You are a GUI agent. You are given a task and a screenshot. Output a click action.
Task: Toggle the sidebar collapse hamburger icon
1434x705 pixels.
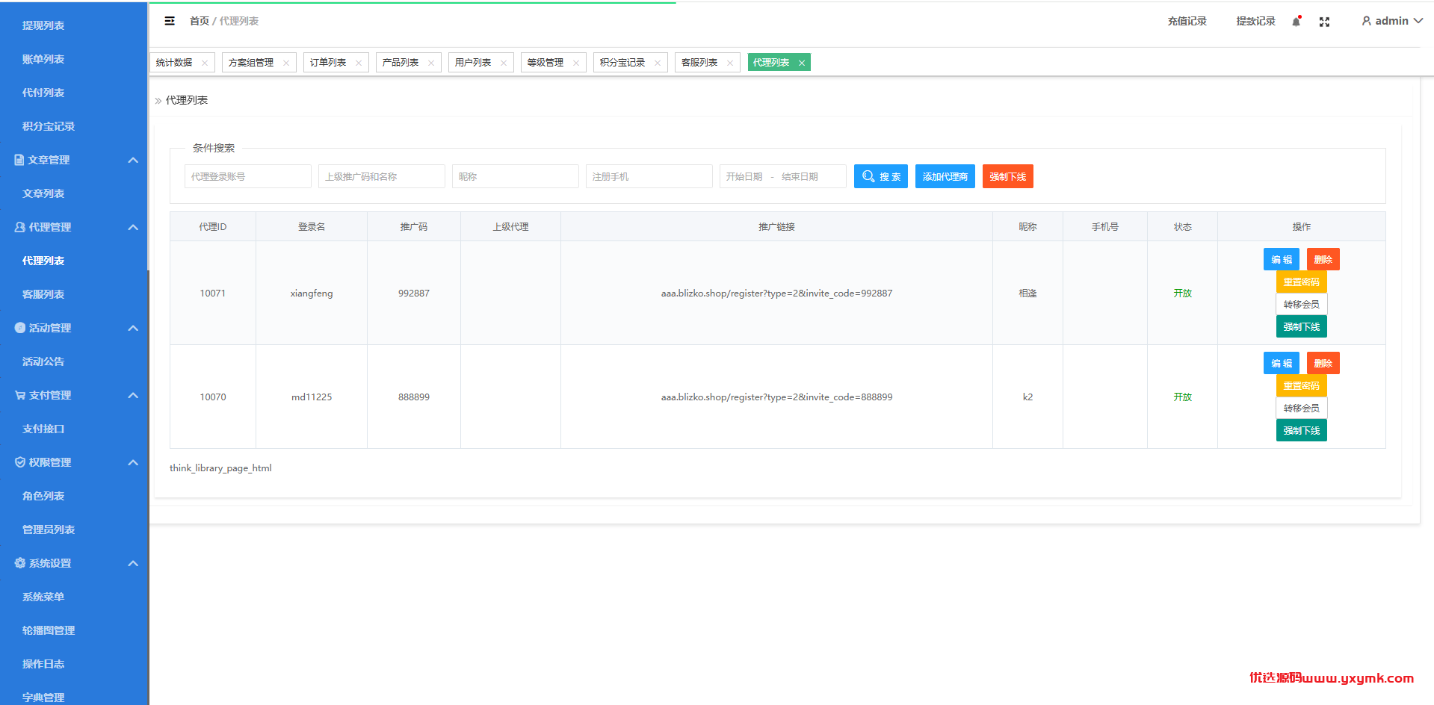pyautogui.click(x=170, y=21)
